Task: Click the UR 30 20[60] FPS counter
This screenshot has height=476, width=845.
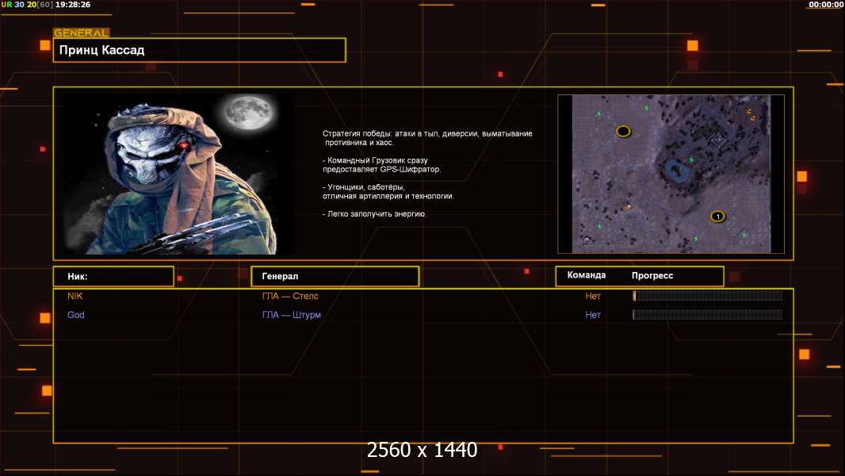Action: coord(27,4)
